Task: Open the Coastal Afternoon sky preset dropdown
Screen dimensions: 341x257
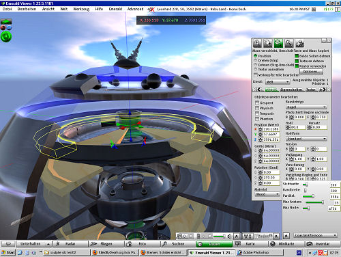Action: (x=315, y=235)
